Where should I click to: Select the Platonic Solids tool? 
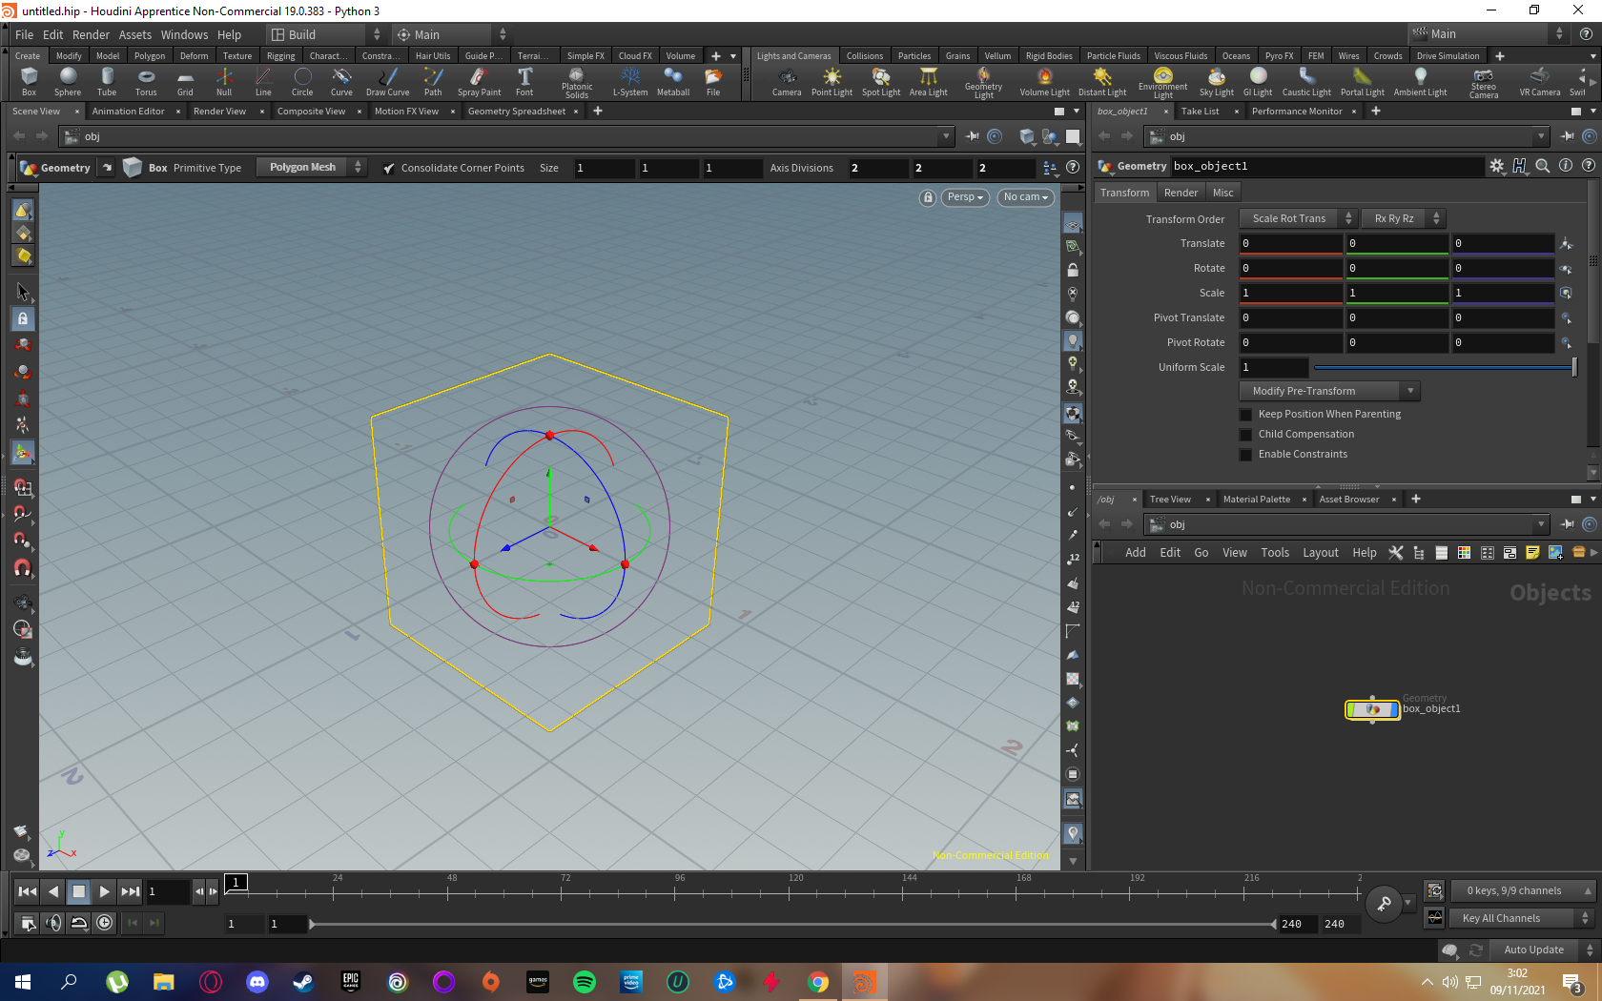[577, 83]
